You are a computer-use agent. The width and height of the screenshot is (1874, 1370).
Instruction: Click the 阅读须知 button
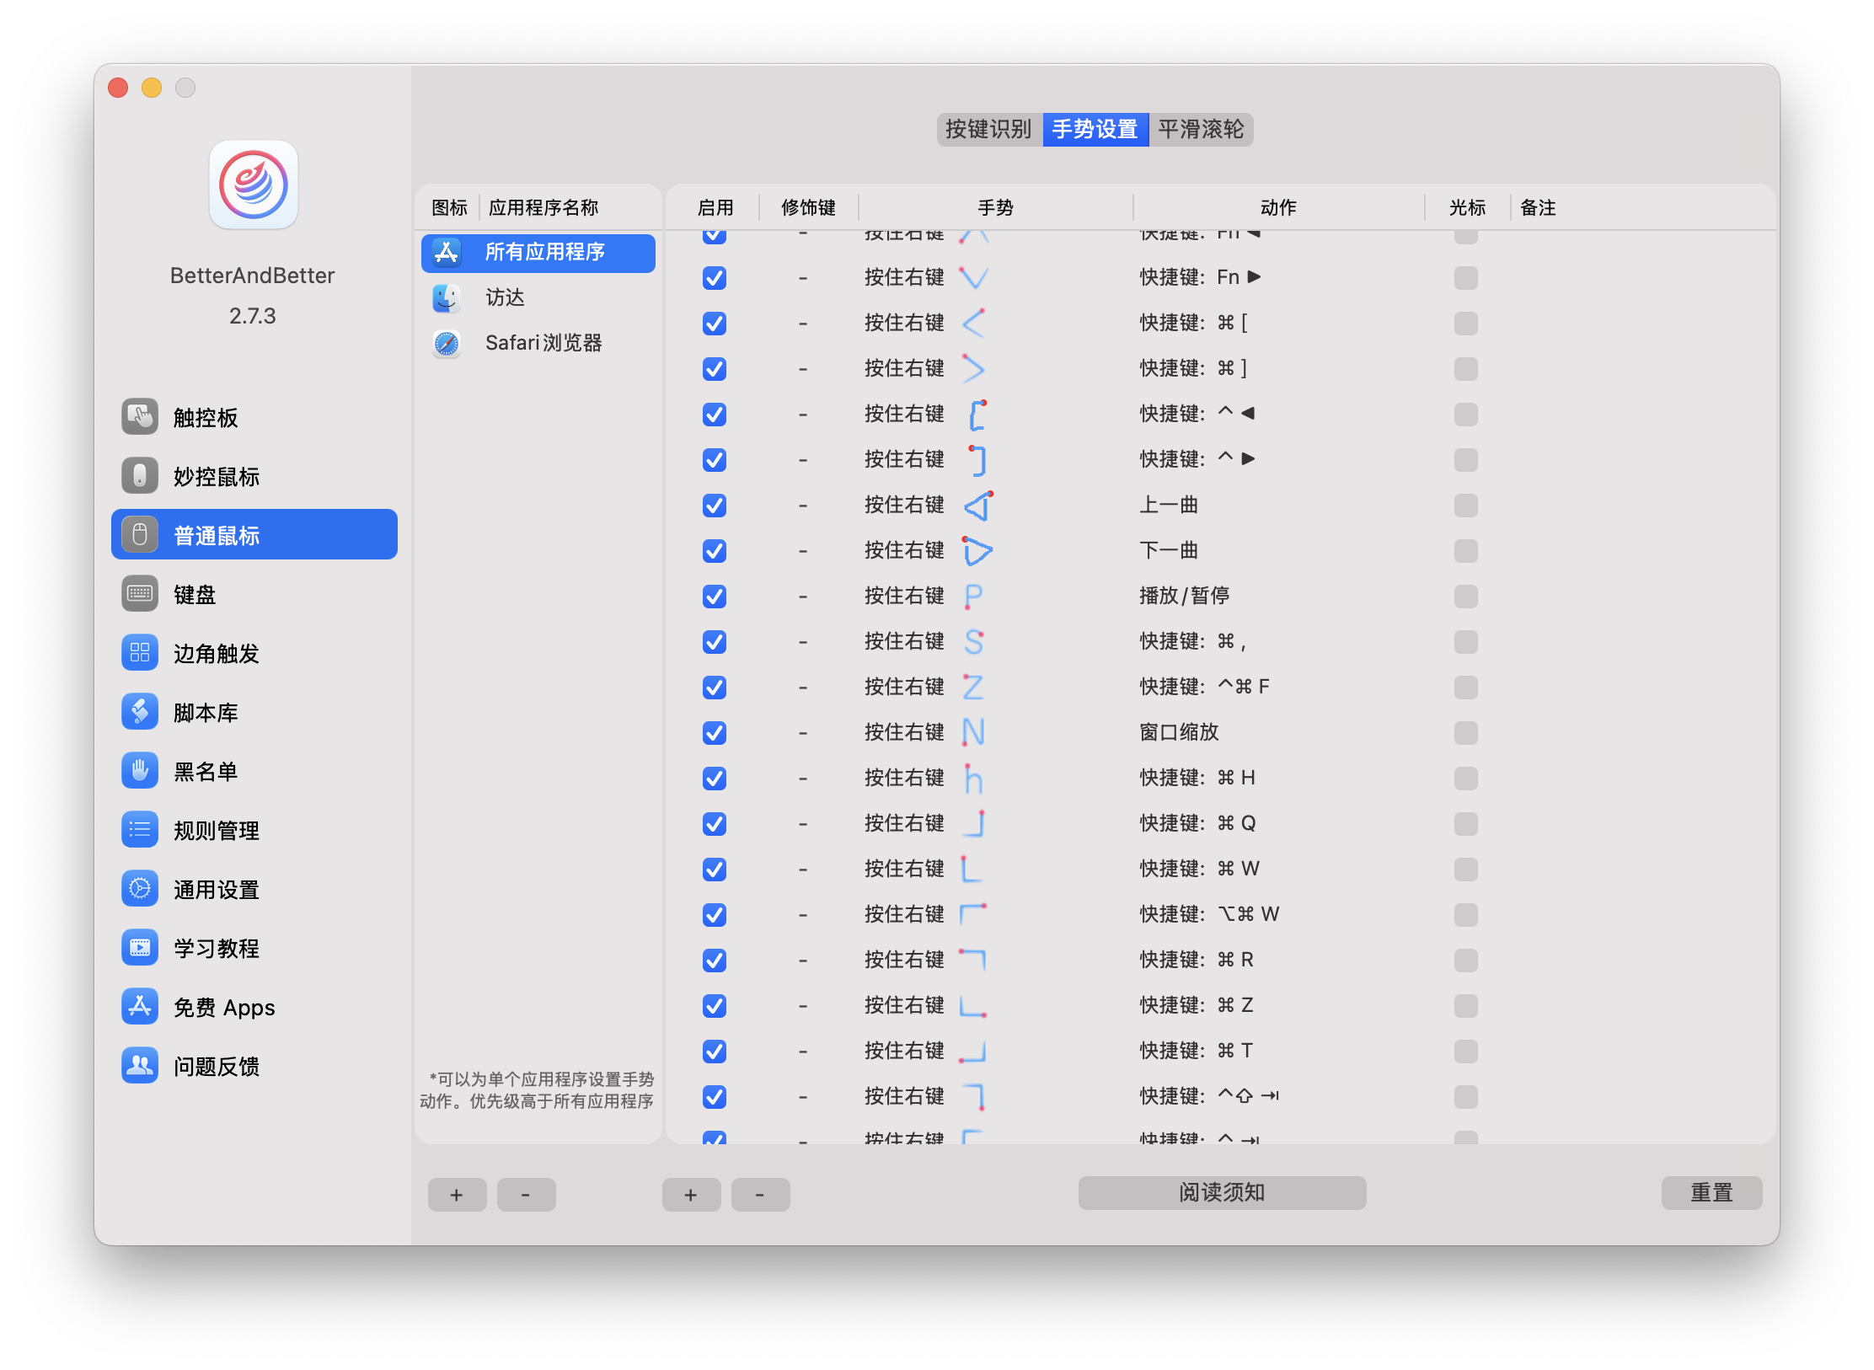click(x=1222, y=1193)
